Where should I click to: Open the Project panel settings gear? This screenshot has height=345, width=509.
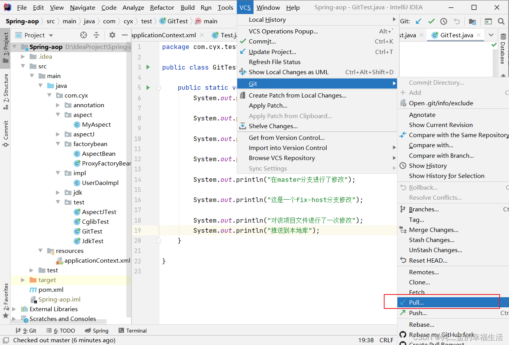(x=112, y=35)
